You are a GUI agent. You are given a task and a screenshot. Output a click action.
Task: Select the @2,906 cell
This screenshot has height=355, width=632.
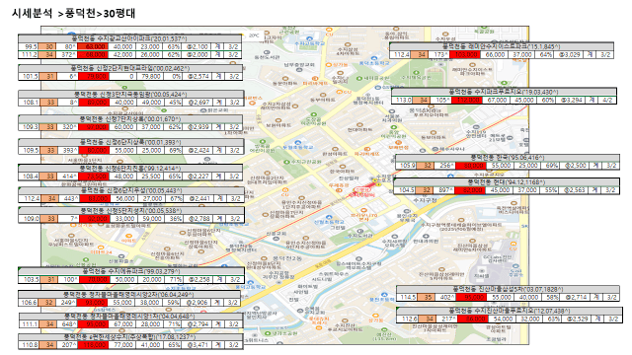pos(197,303)
